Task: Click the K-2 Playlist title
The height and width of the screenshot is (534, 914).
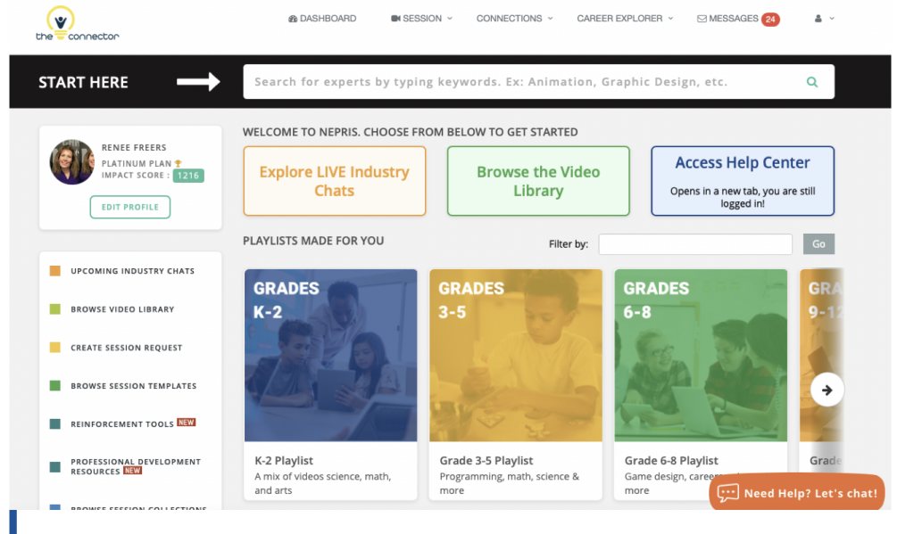Action: click(x=284, y=461)
